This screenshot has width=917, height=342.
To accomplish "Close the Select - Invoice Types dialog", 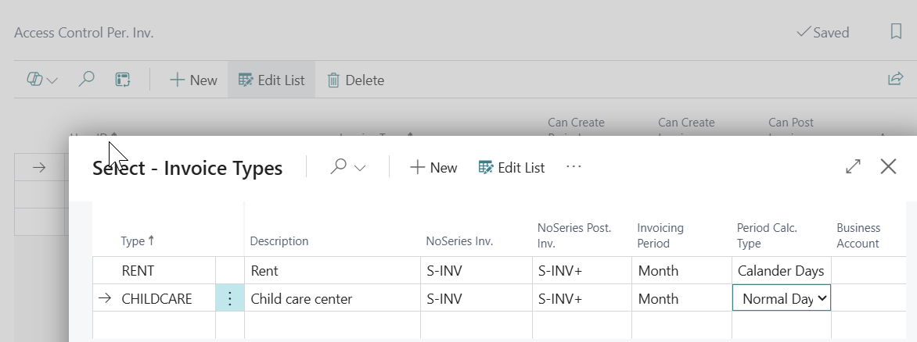I will coord(888,167).
